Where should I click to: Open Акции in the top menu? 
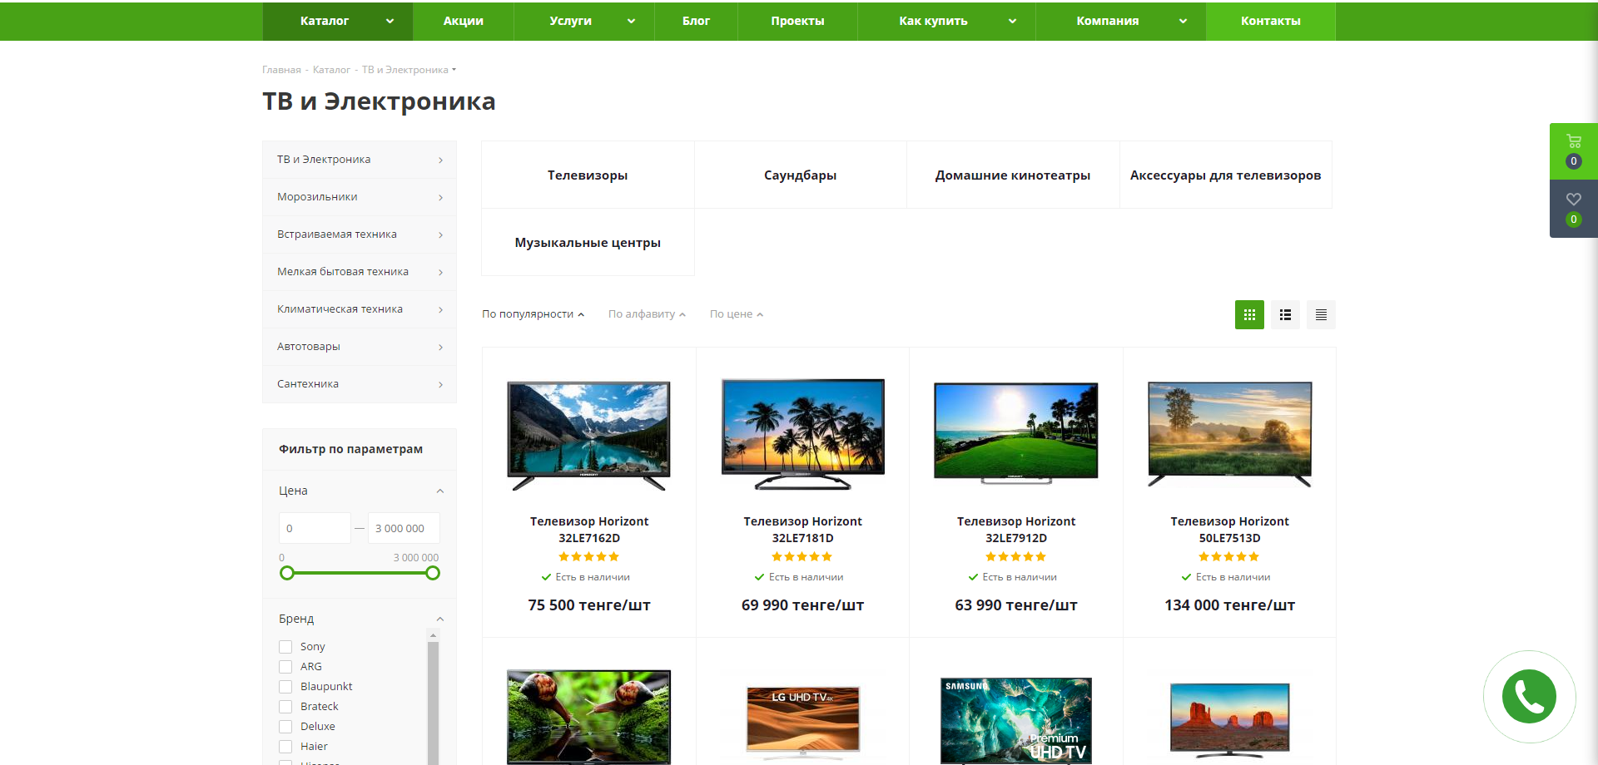click(x=463, y=21)
